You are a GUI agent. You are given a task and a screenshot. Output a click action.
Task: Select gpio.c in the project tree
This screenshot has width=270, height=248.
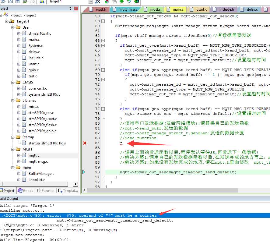(33, 70)
